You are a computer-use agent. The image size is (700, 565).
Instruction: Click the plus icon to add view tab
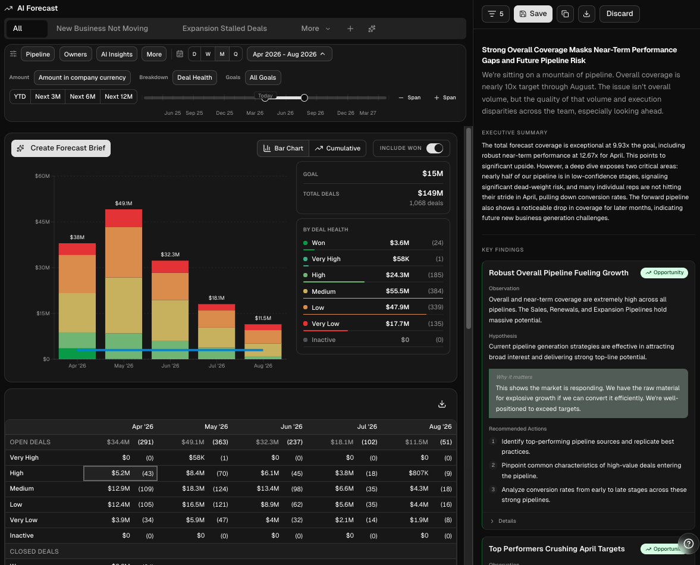[x=350, y=29]
